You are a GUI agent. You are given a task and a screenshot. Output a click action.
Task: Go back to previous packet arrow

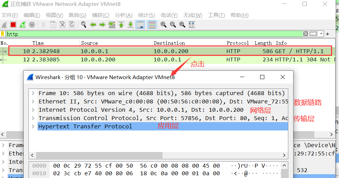(x=93, y=25)
